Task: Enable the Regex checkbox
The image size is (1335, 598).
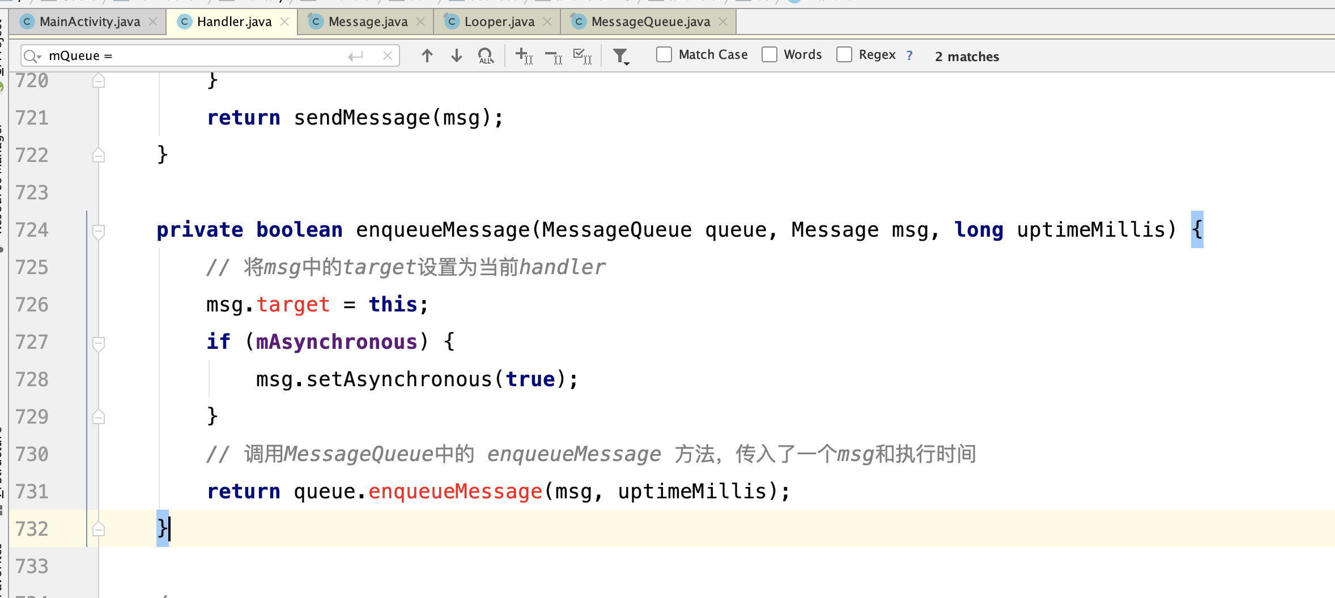Action: [844, 54]
